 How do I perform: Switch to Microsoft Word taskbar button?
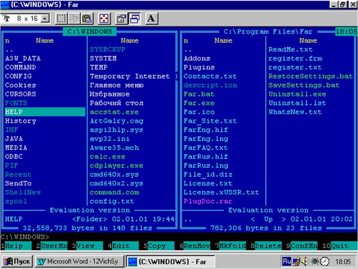coord(79,261)
